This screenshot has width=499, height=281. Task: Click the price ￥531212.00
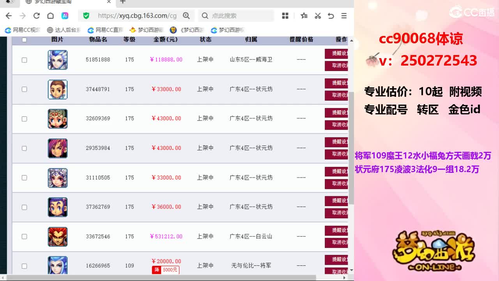pos(166,237)
